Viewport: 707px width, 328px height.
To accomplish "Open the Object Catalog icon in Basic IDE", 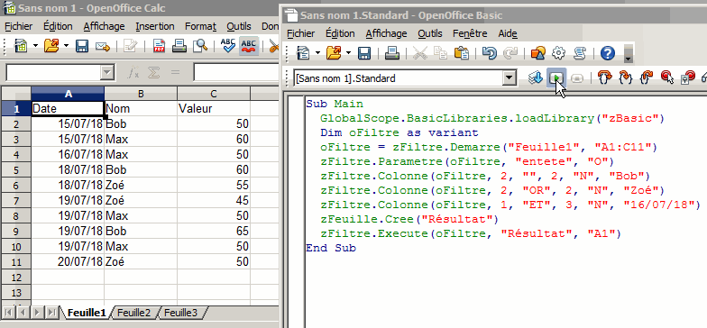I will click(537, 54).
